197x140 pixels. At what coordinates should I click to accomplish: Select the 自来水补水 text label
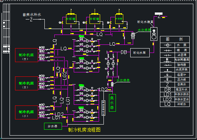(32, 15)
